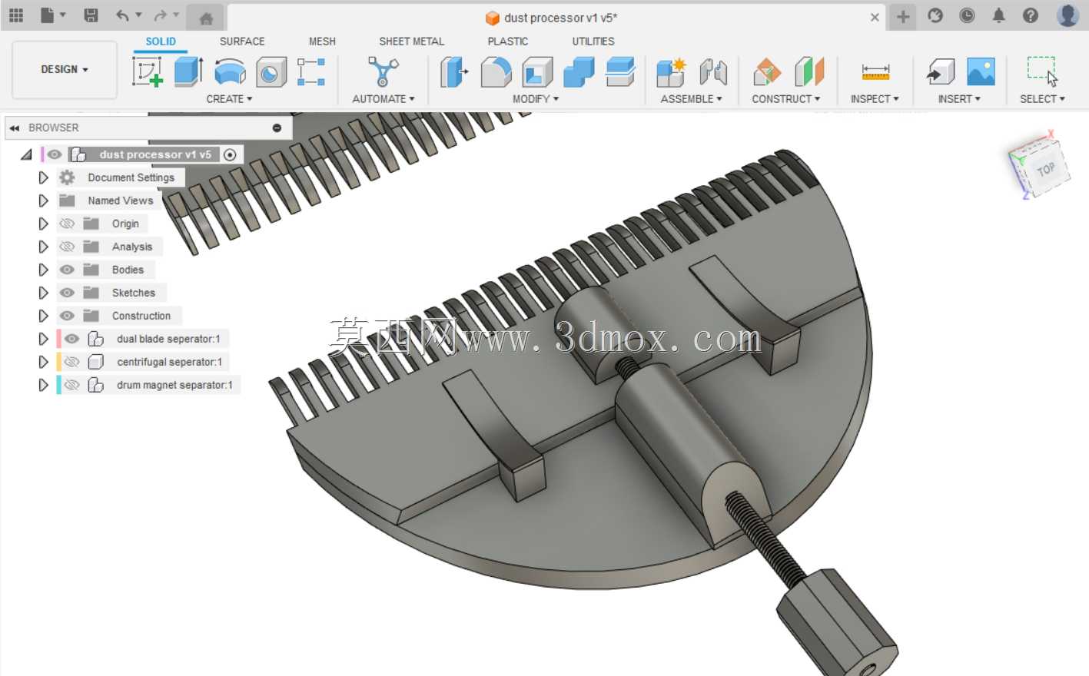Switch to the UTILITIES tab
Screen dimensions: 1089x676
[593, 41]
